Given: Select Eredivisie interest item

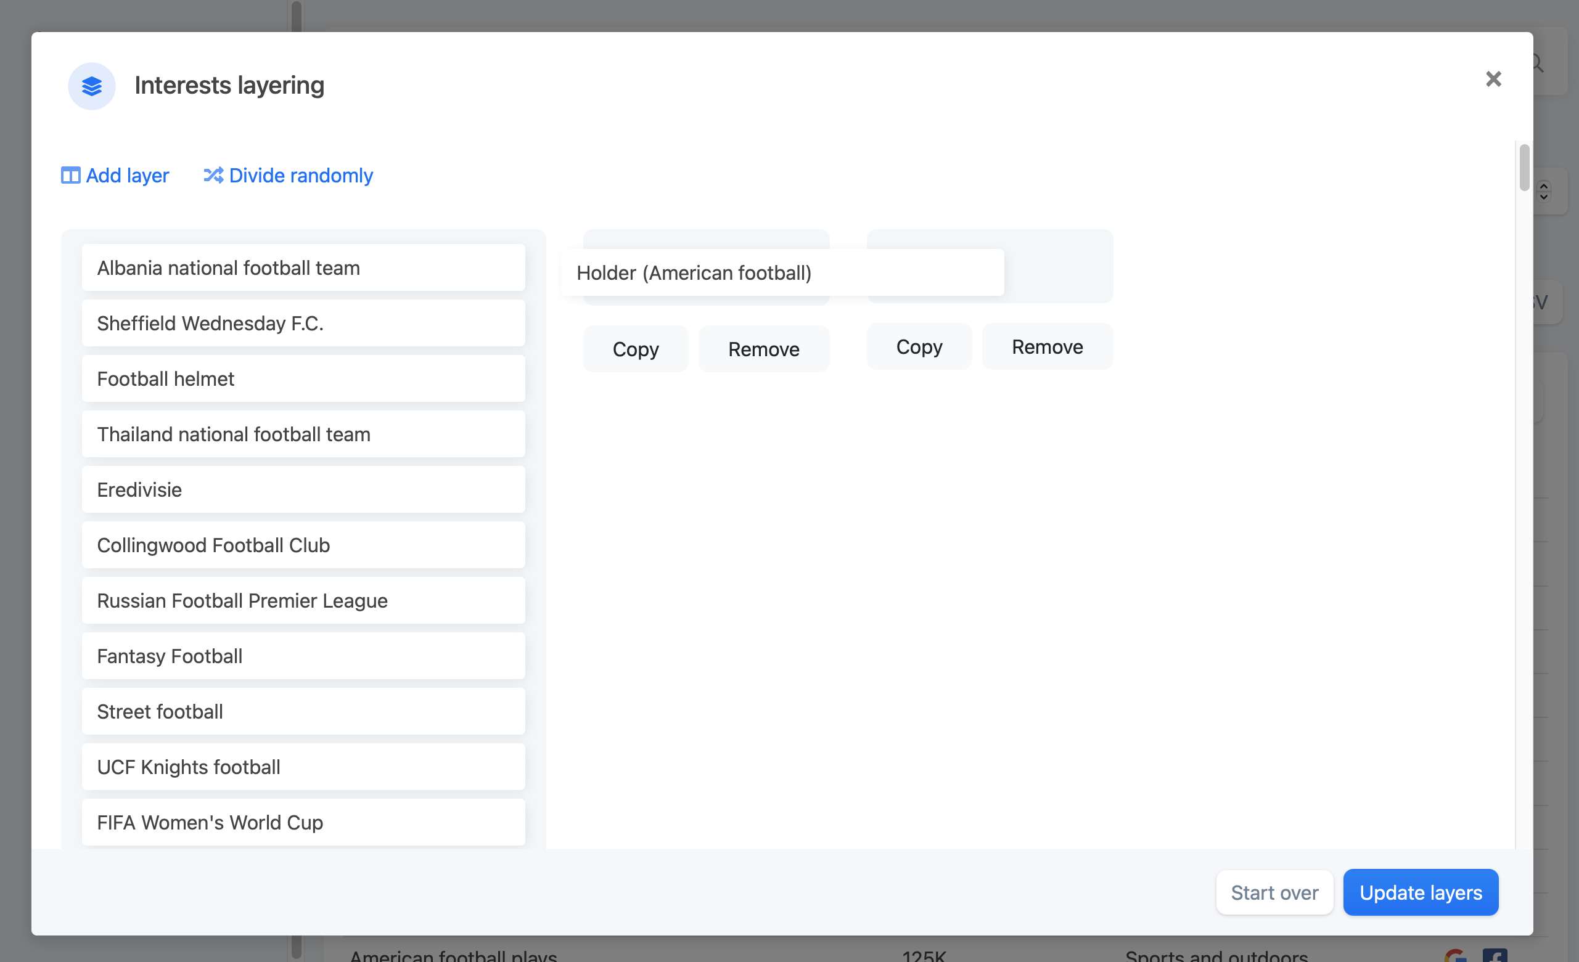Looking at the screenshot, I should click(303, 489).
